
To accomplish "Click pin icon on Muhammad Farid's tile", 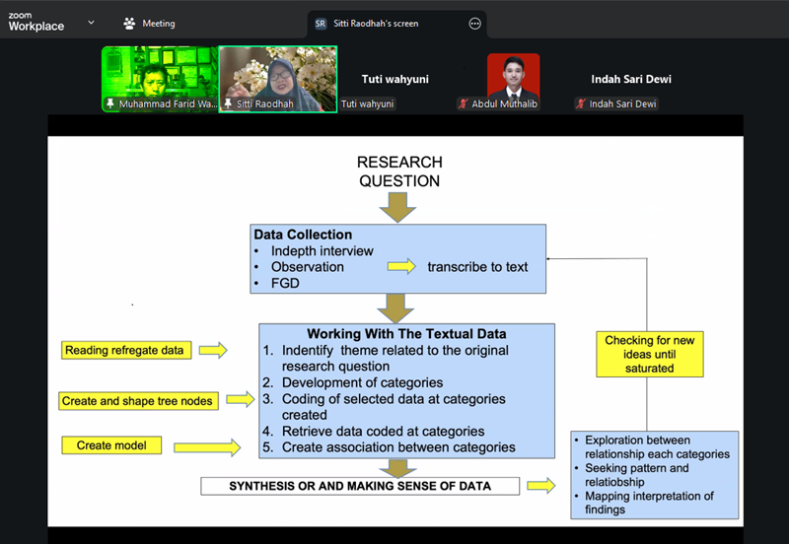I will pyautogui.click(x=110, y=103).
